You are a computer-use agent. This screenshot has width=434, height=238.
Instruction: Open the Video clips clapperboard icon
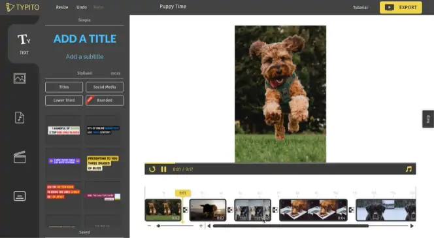pos(20,157)
